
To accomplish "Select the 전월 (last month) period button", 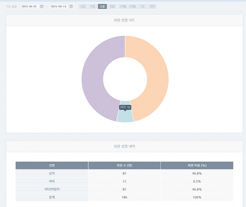I will (x=112, y=6).
